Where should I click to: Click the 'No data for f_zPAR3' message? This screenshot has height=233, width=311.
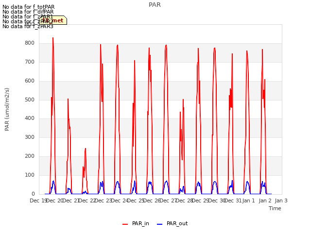click(28, 26)
